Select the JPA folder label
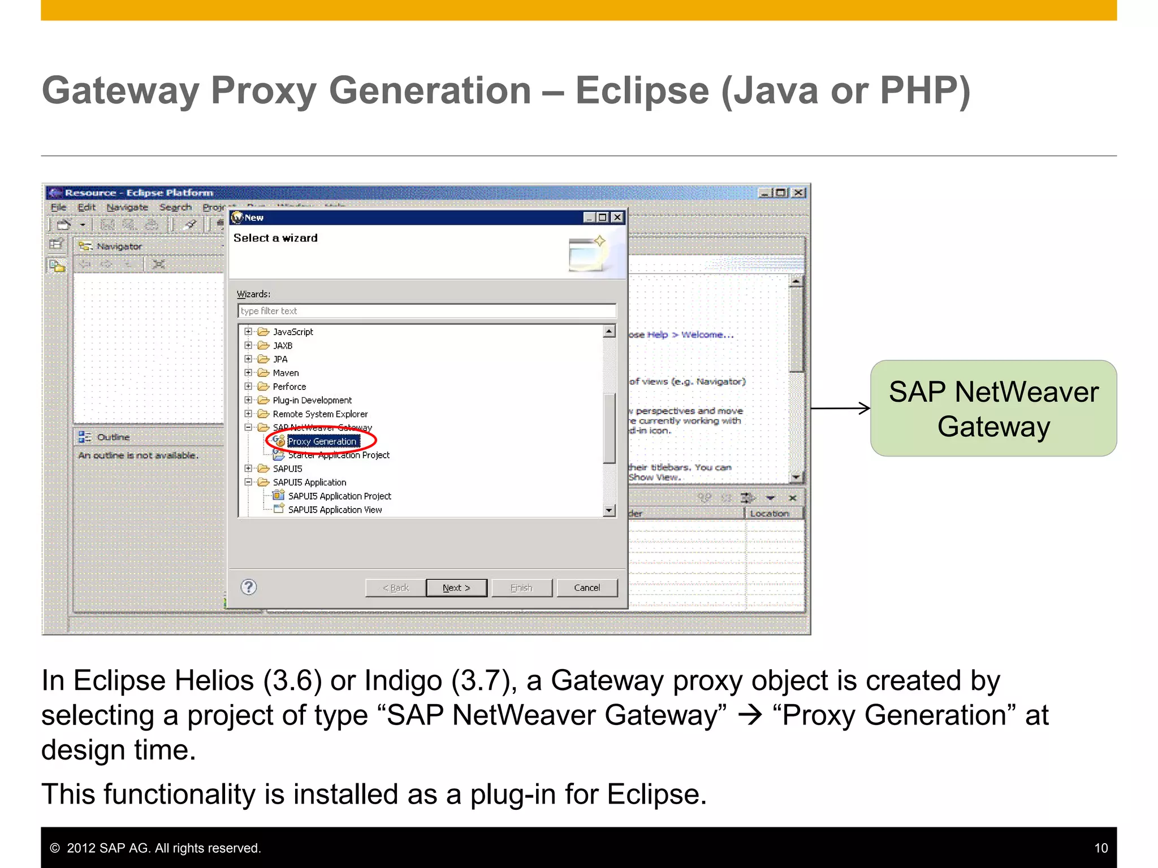 [x=280, y=359]
